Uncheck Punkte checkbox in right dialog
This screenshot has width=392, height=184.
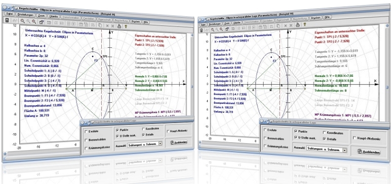point(296,131)
